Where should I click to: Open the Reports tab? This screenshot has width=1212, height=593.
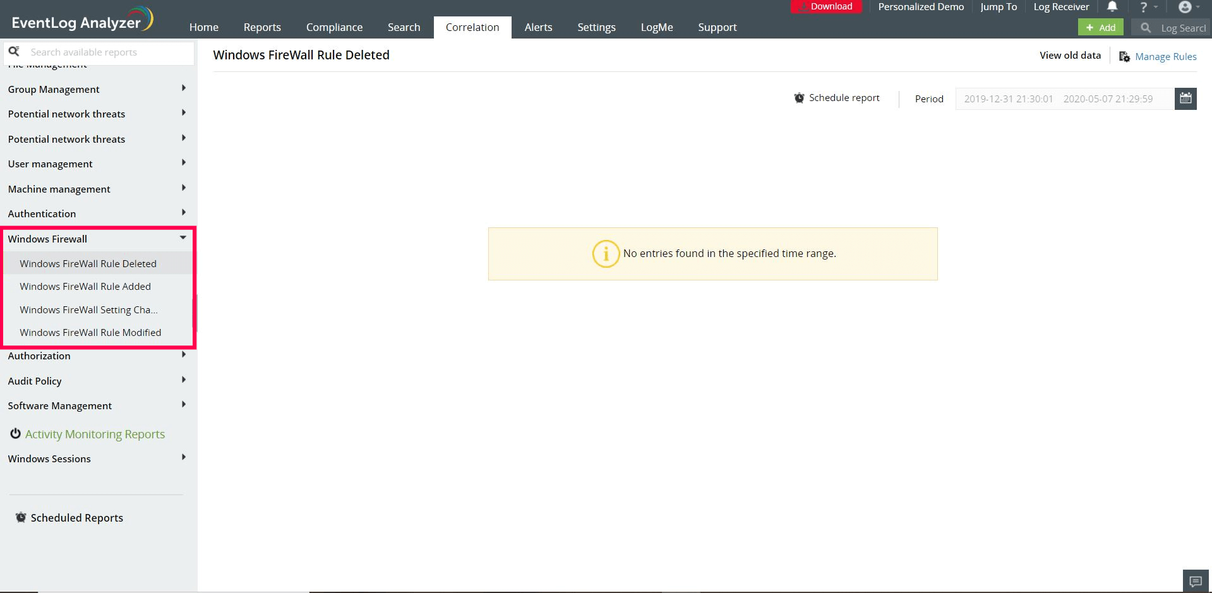point(262,27)
